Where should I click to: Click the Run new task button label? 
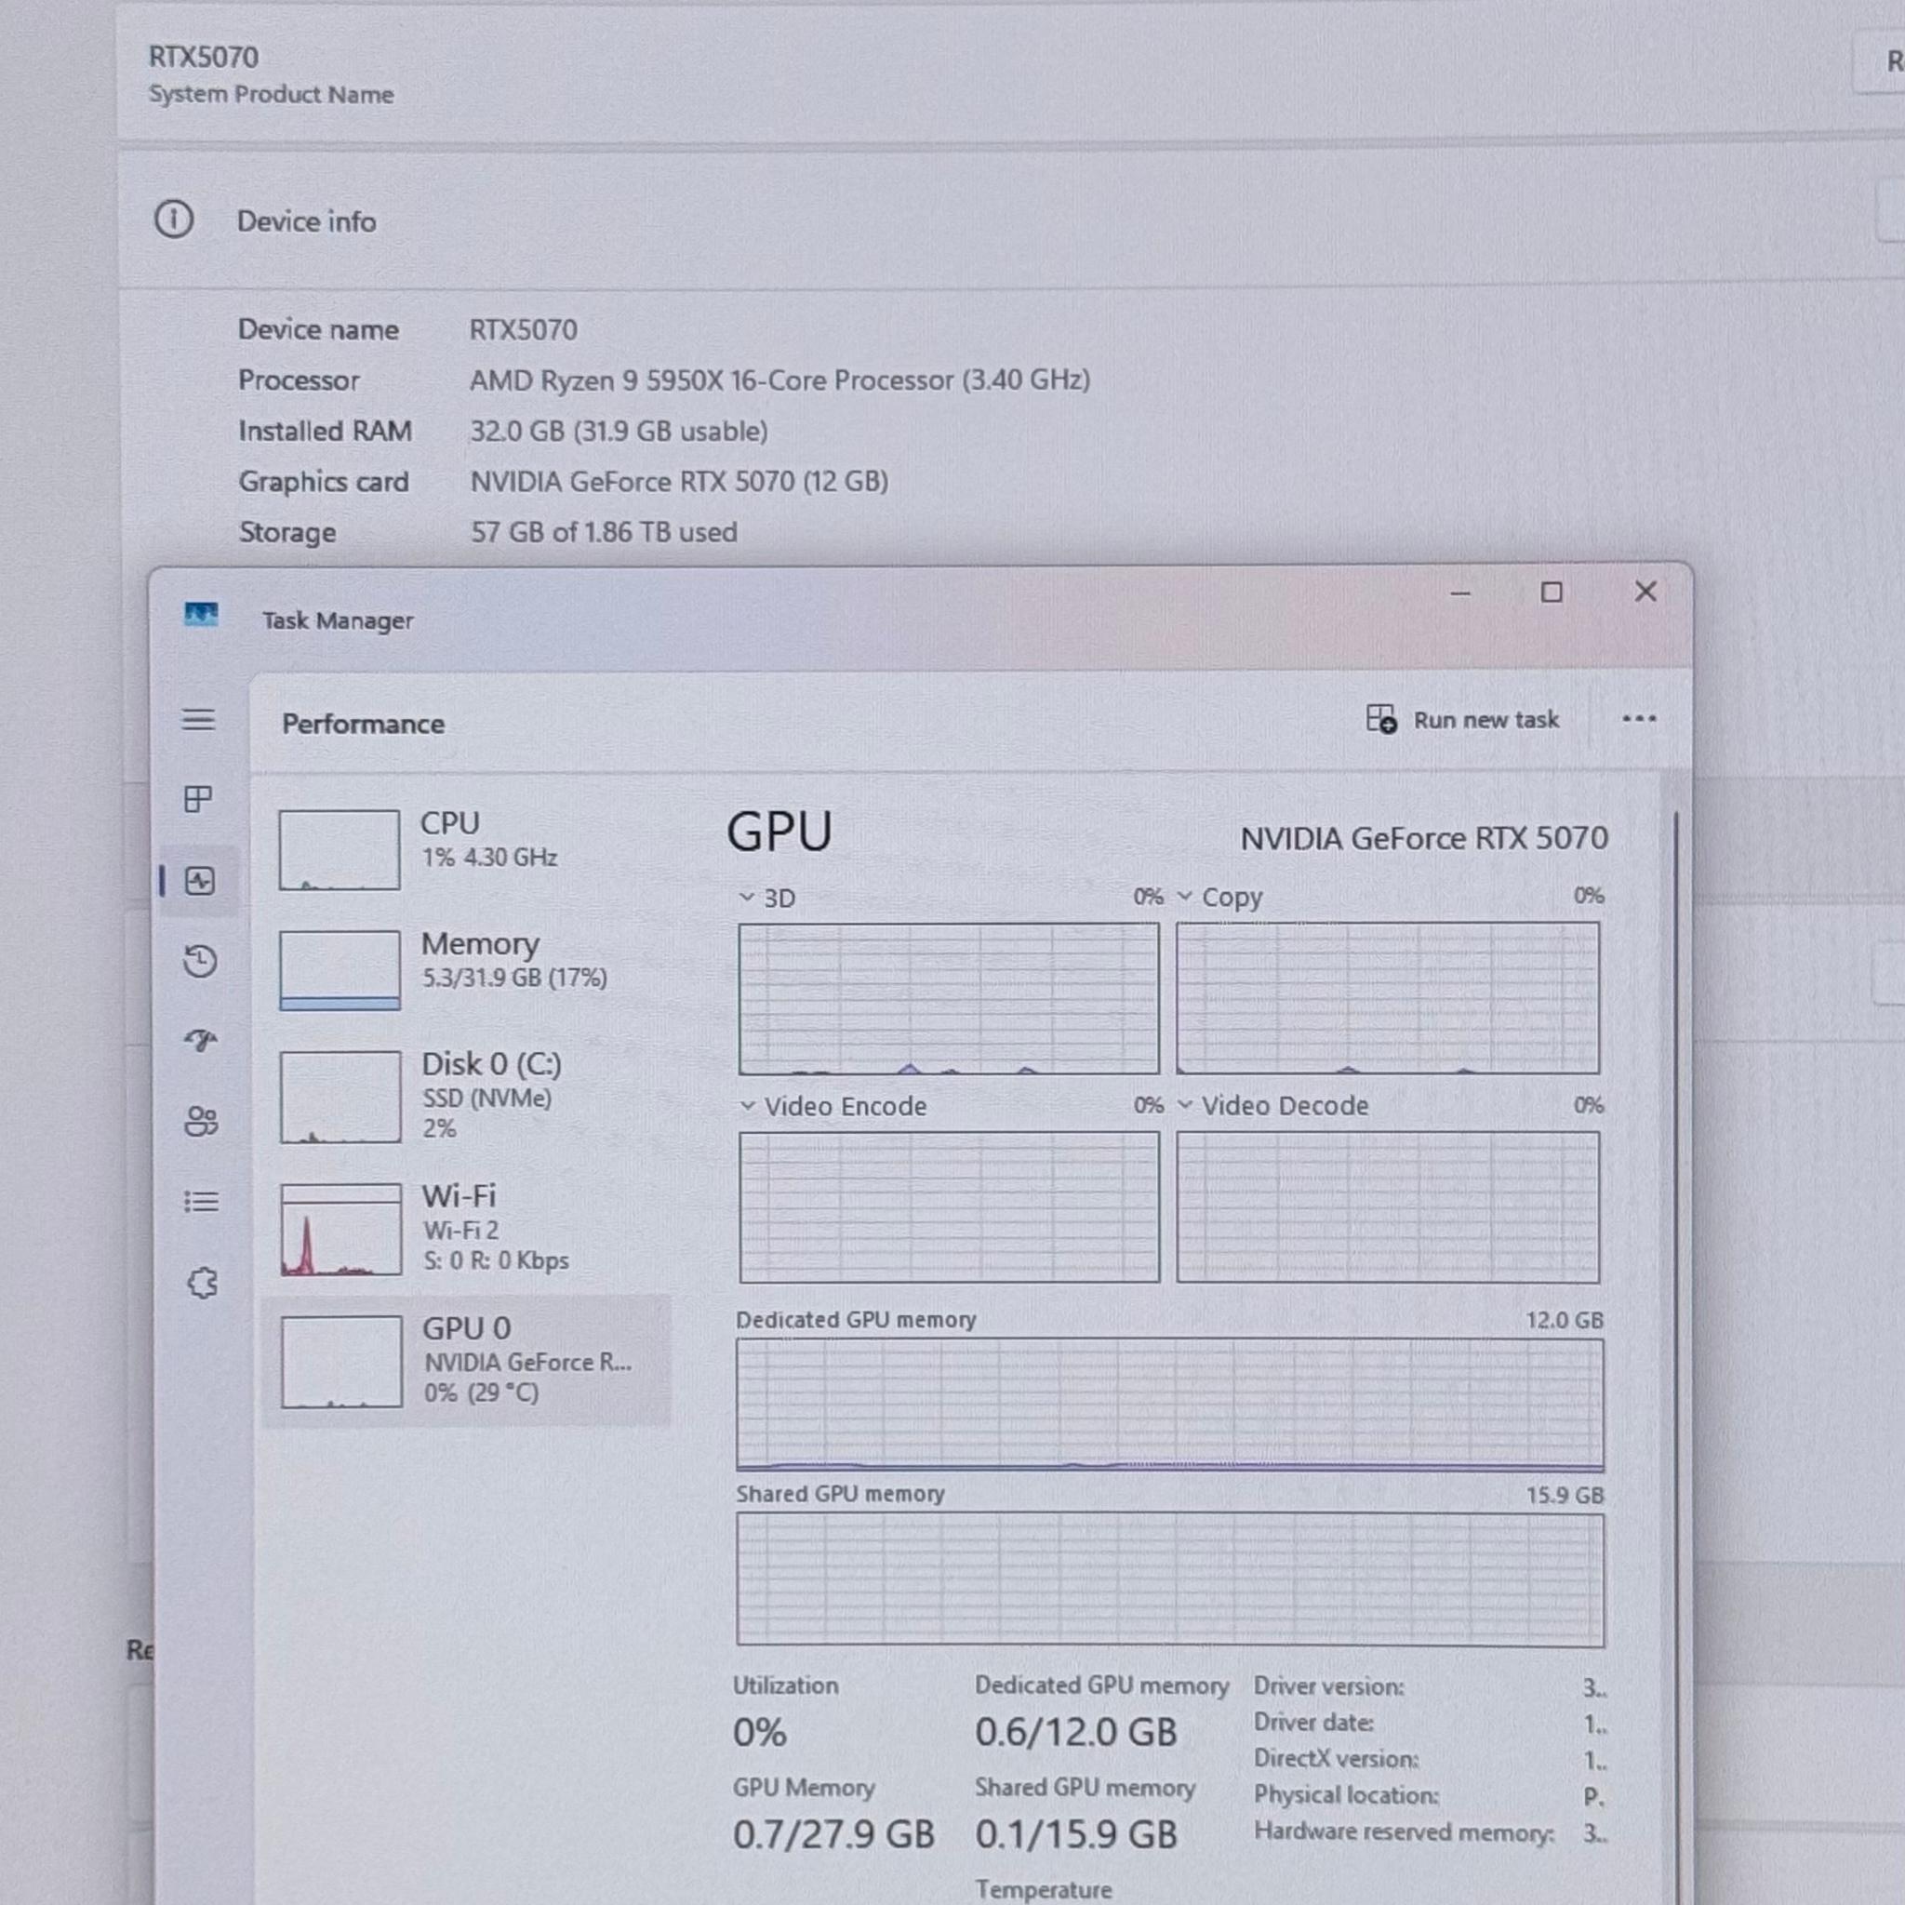[x=1485, y=720]
